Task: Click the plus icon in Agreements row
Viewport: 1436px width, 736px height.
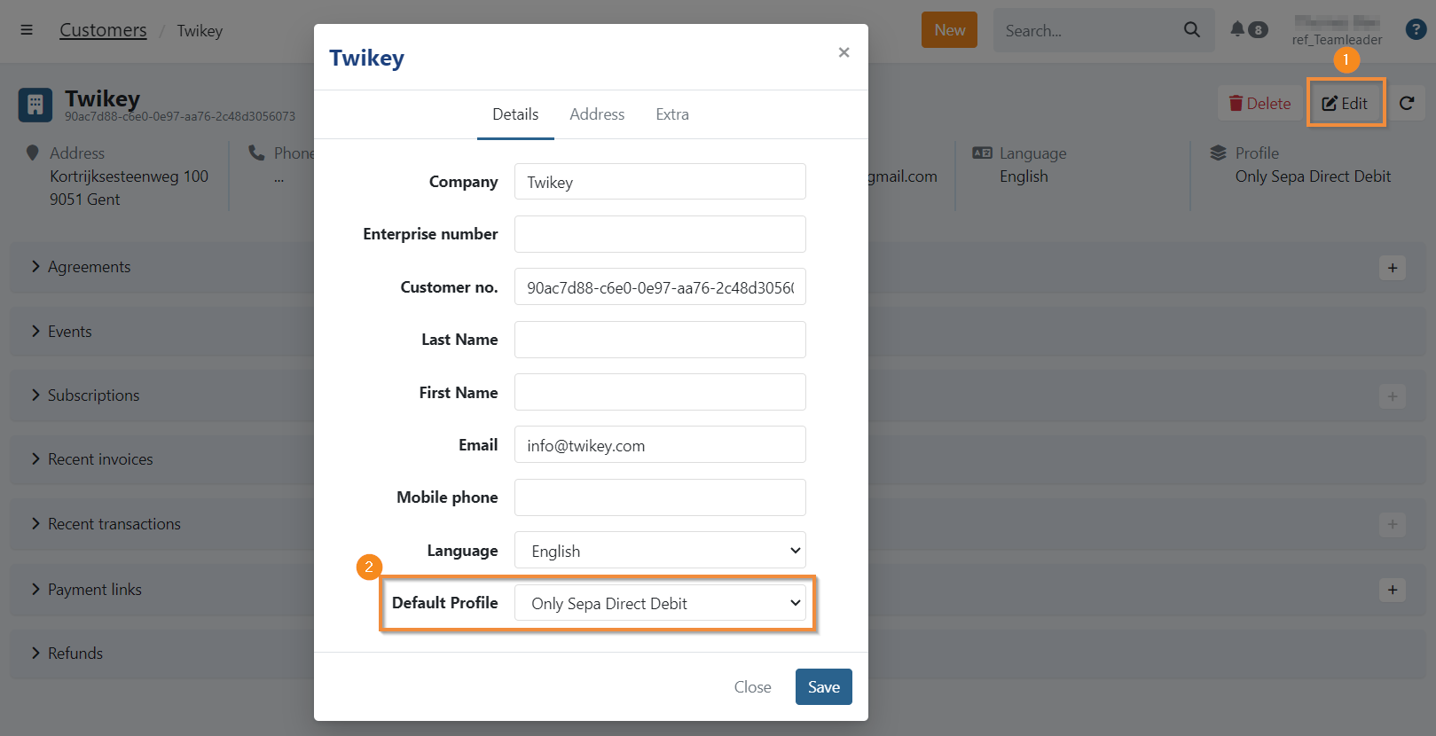Action: 1393,268
